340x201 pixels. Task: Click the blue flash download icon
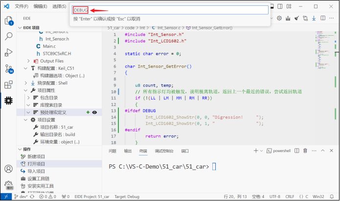tap(314, 18)
